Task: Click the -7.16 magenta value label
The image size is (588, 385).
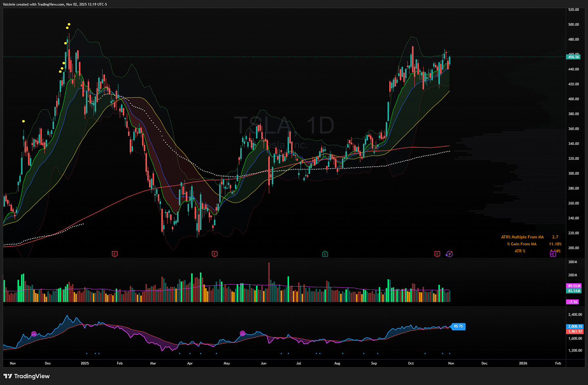Action: tap(573, 302)
